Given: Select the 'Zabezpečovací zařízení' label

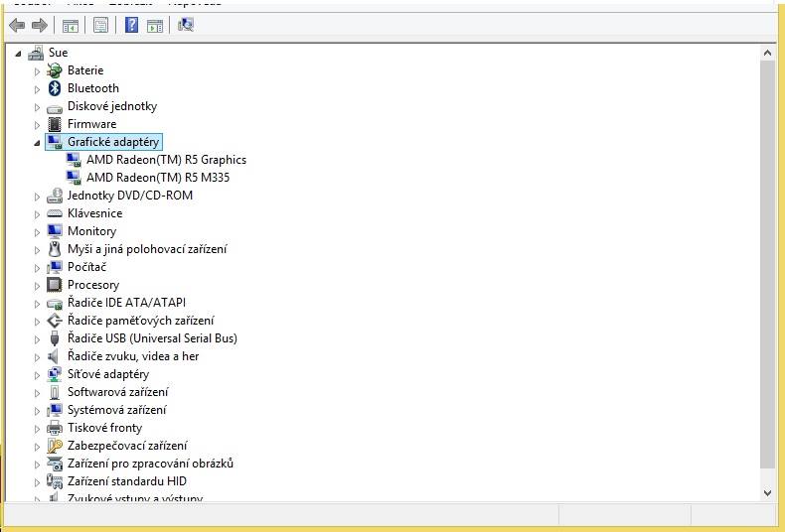Looking at the screenshot, I should click(x=127, y=446).
